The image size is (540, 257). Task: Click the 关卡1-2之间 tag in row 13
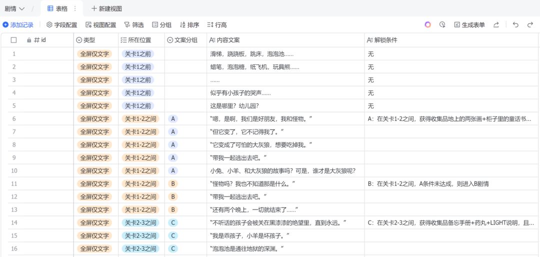pos(140,209)
